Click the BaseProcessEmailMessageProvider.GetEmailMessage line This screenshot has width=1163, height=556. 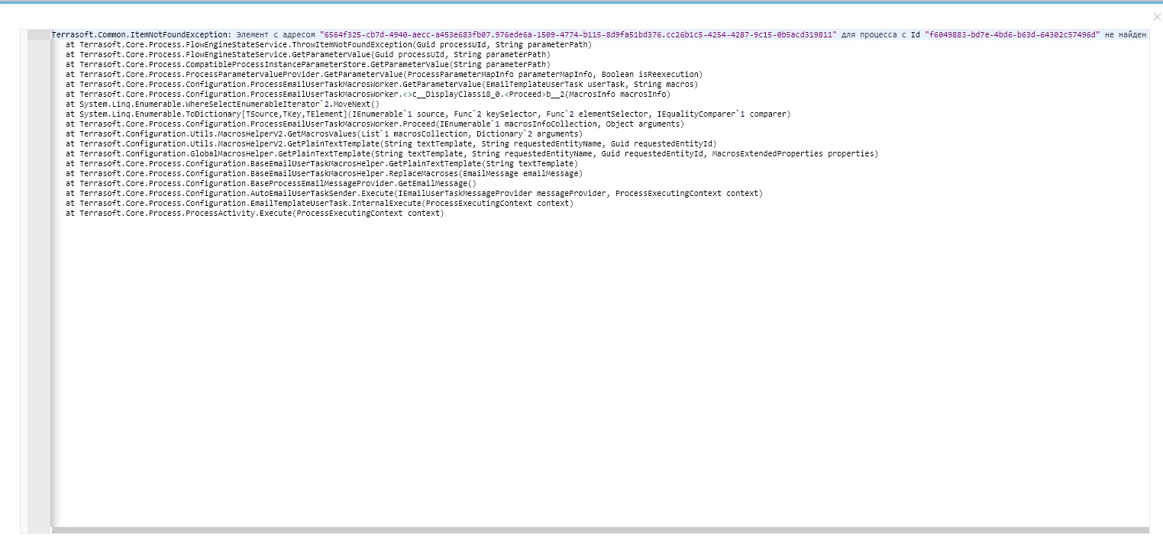click(271, 184)
